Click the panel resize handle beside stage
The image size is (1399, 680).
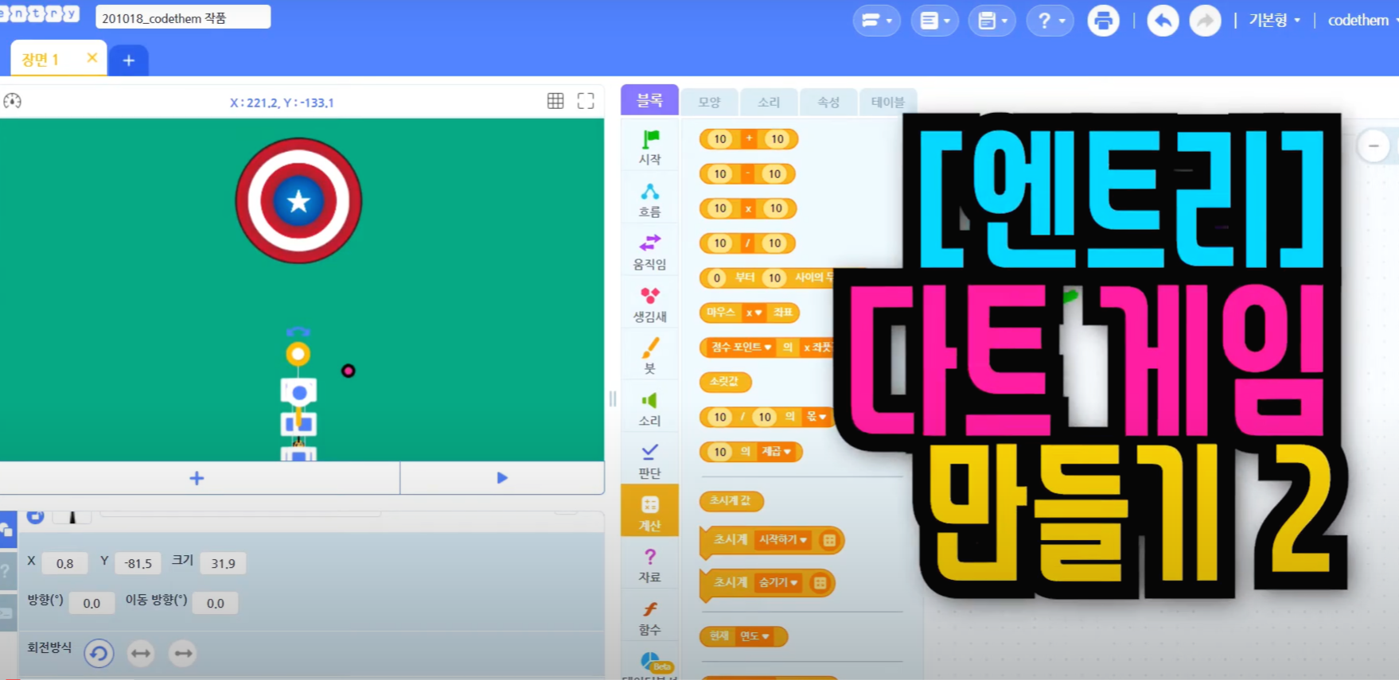click(x=612, y=398)
